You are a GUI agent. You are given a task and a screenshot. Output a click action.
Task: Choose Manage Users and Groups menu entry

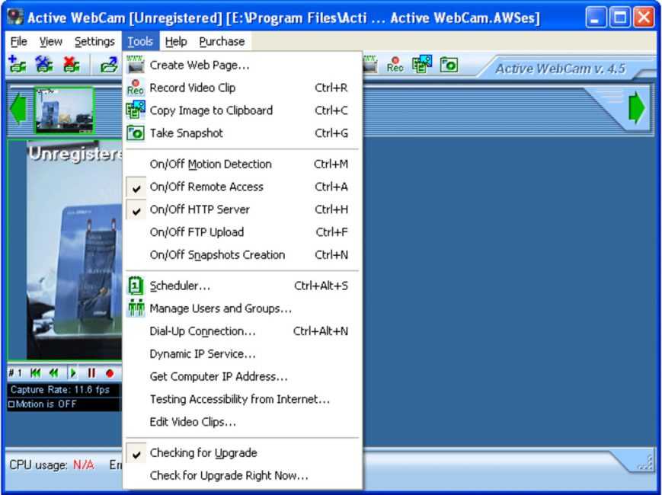click(x=220, y=308)
